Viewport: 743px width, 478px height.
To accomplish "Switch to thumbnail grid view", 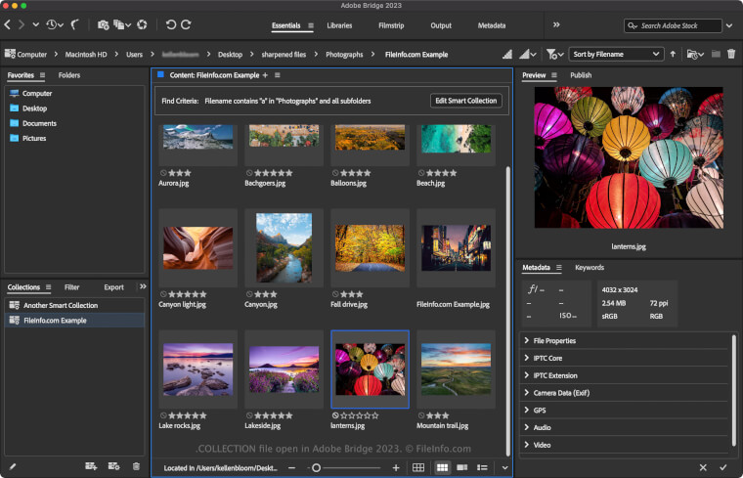I will (442, 468).
